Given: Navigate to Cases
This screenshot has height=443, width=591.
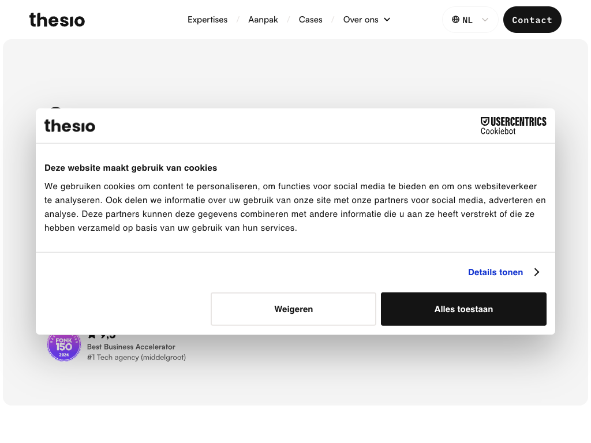Looking at the screenshot, I should click(x=311, y=20).
